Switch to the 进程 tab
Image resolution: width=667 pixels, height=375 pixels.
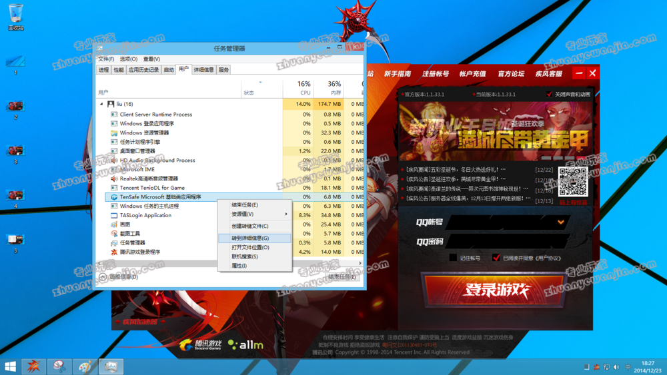tap(104, 70)
